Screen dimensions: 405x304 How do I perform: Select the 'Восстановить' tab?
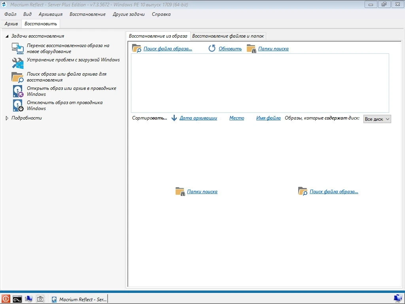pos(41,24)
